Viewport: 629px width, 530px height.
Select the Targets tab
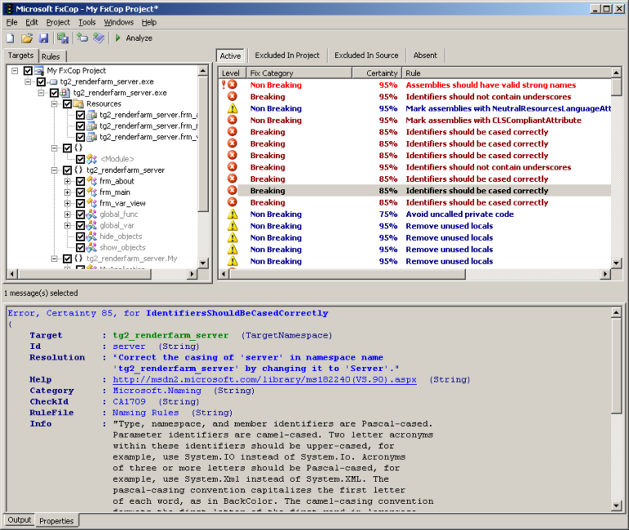click(x=20, y=56)
